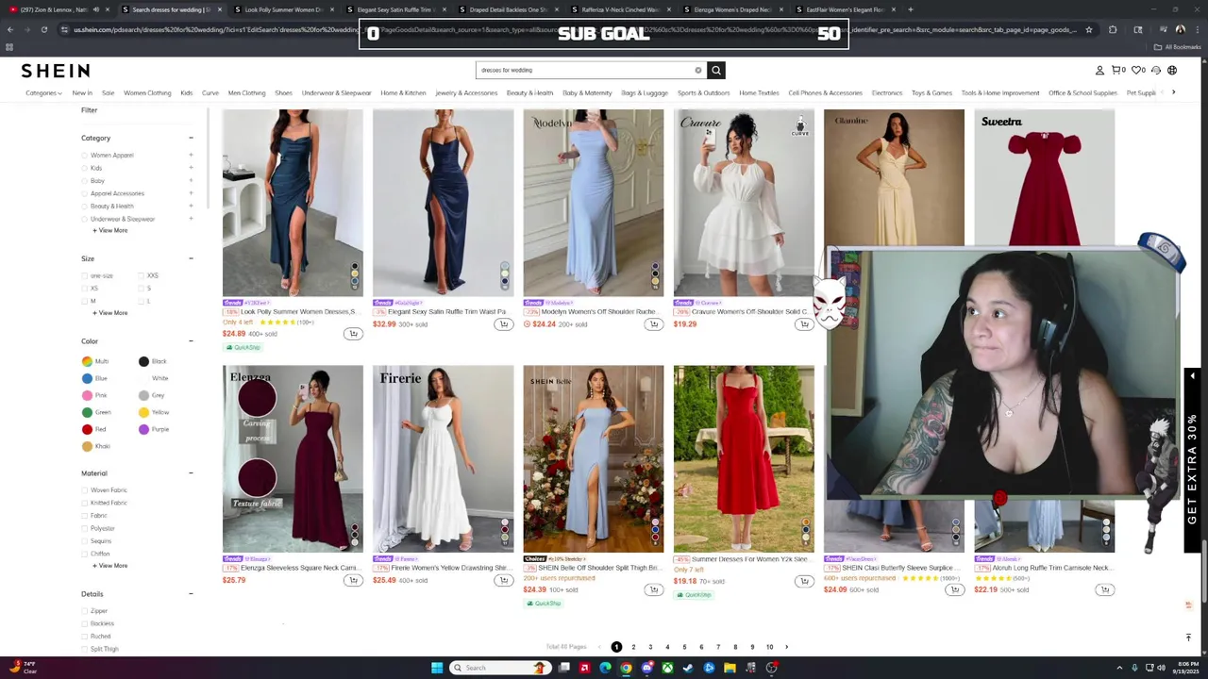Image resolution: width=1208 pixels, height=679 pixels.
Task: Add Summer Dresses Y2k dress to cart
Action: point(803,581)
